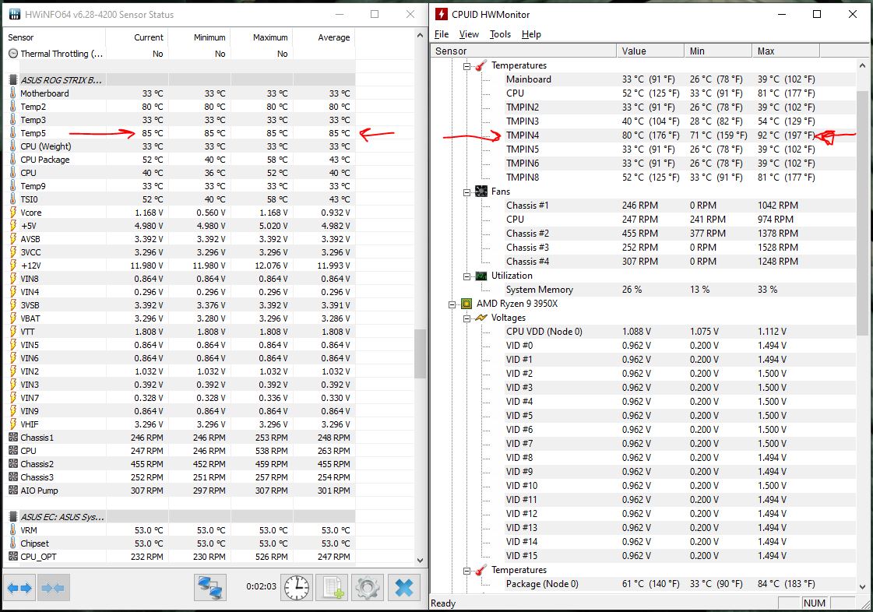Image resolution: width=873 pixels, height=612 pixels.
Task: Click the chip icon beside ASUS ROG STRIX header
Action: click(x=13, y=79)
